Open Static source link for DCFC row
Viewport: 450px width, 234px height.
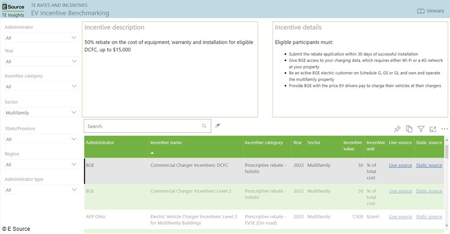point(429,165)
